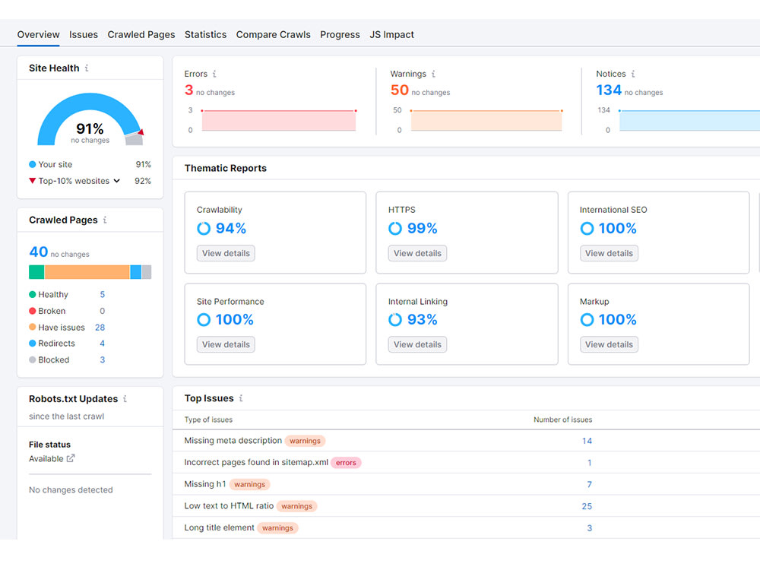This screenshot has height=570, width=760.
Task: View details for Internal Linking report
Action: point(417,344)
